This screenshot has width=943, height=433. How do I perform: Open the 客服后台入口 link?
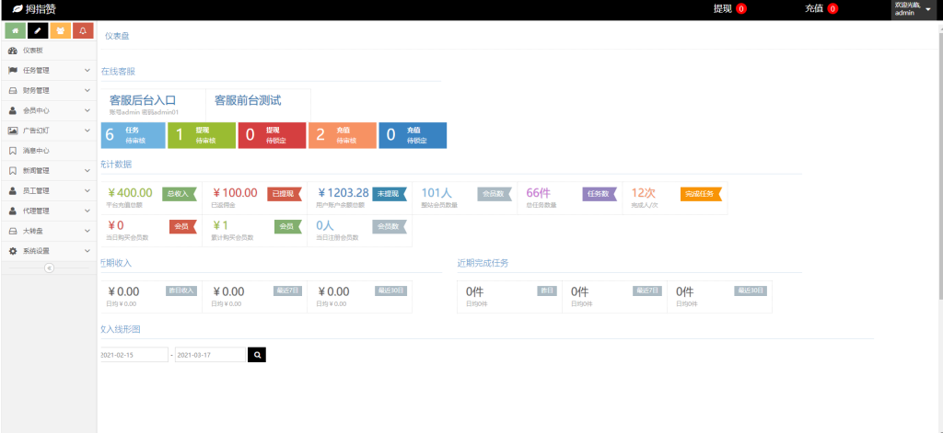[143, 100]
